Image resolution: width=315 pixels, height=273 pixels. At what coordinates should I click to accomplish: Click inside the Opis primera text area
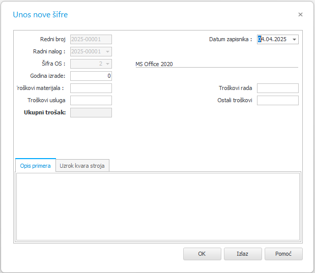[158, 207]
